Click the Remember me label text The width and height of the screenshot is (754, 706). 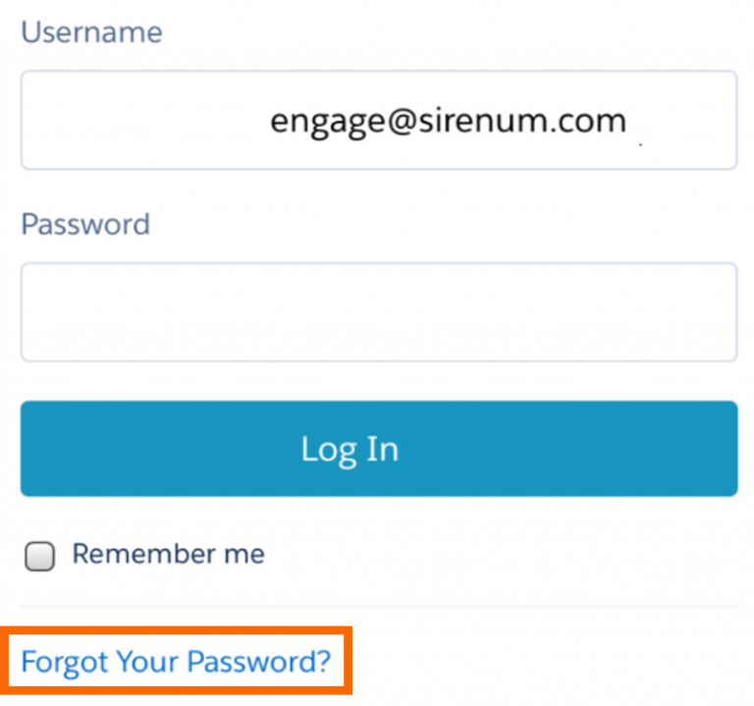[x=168, y=554]
